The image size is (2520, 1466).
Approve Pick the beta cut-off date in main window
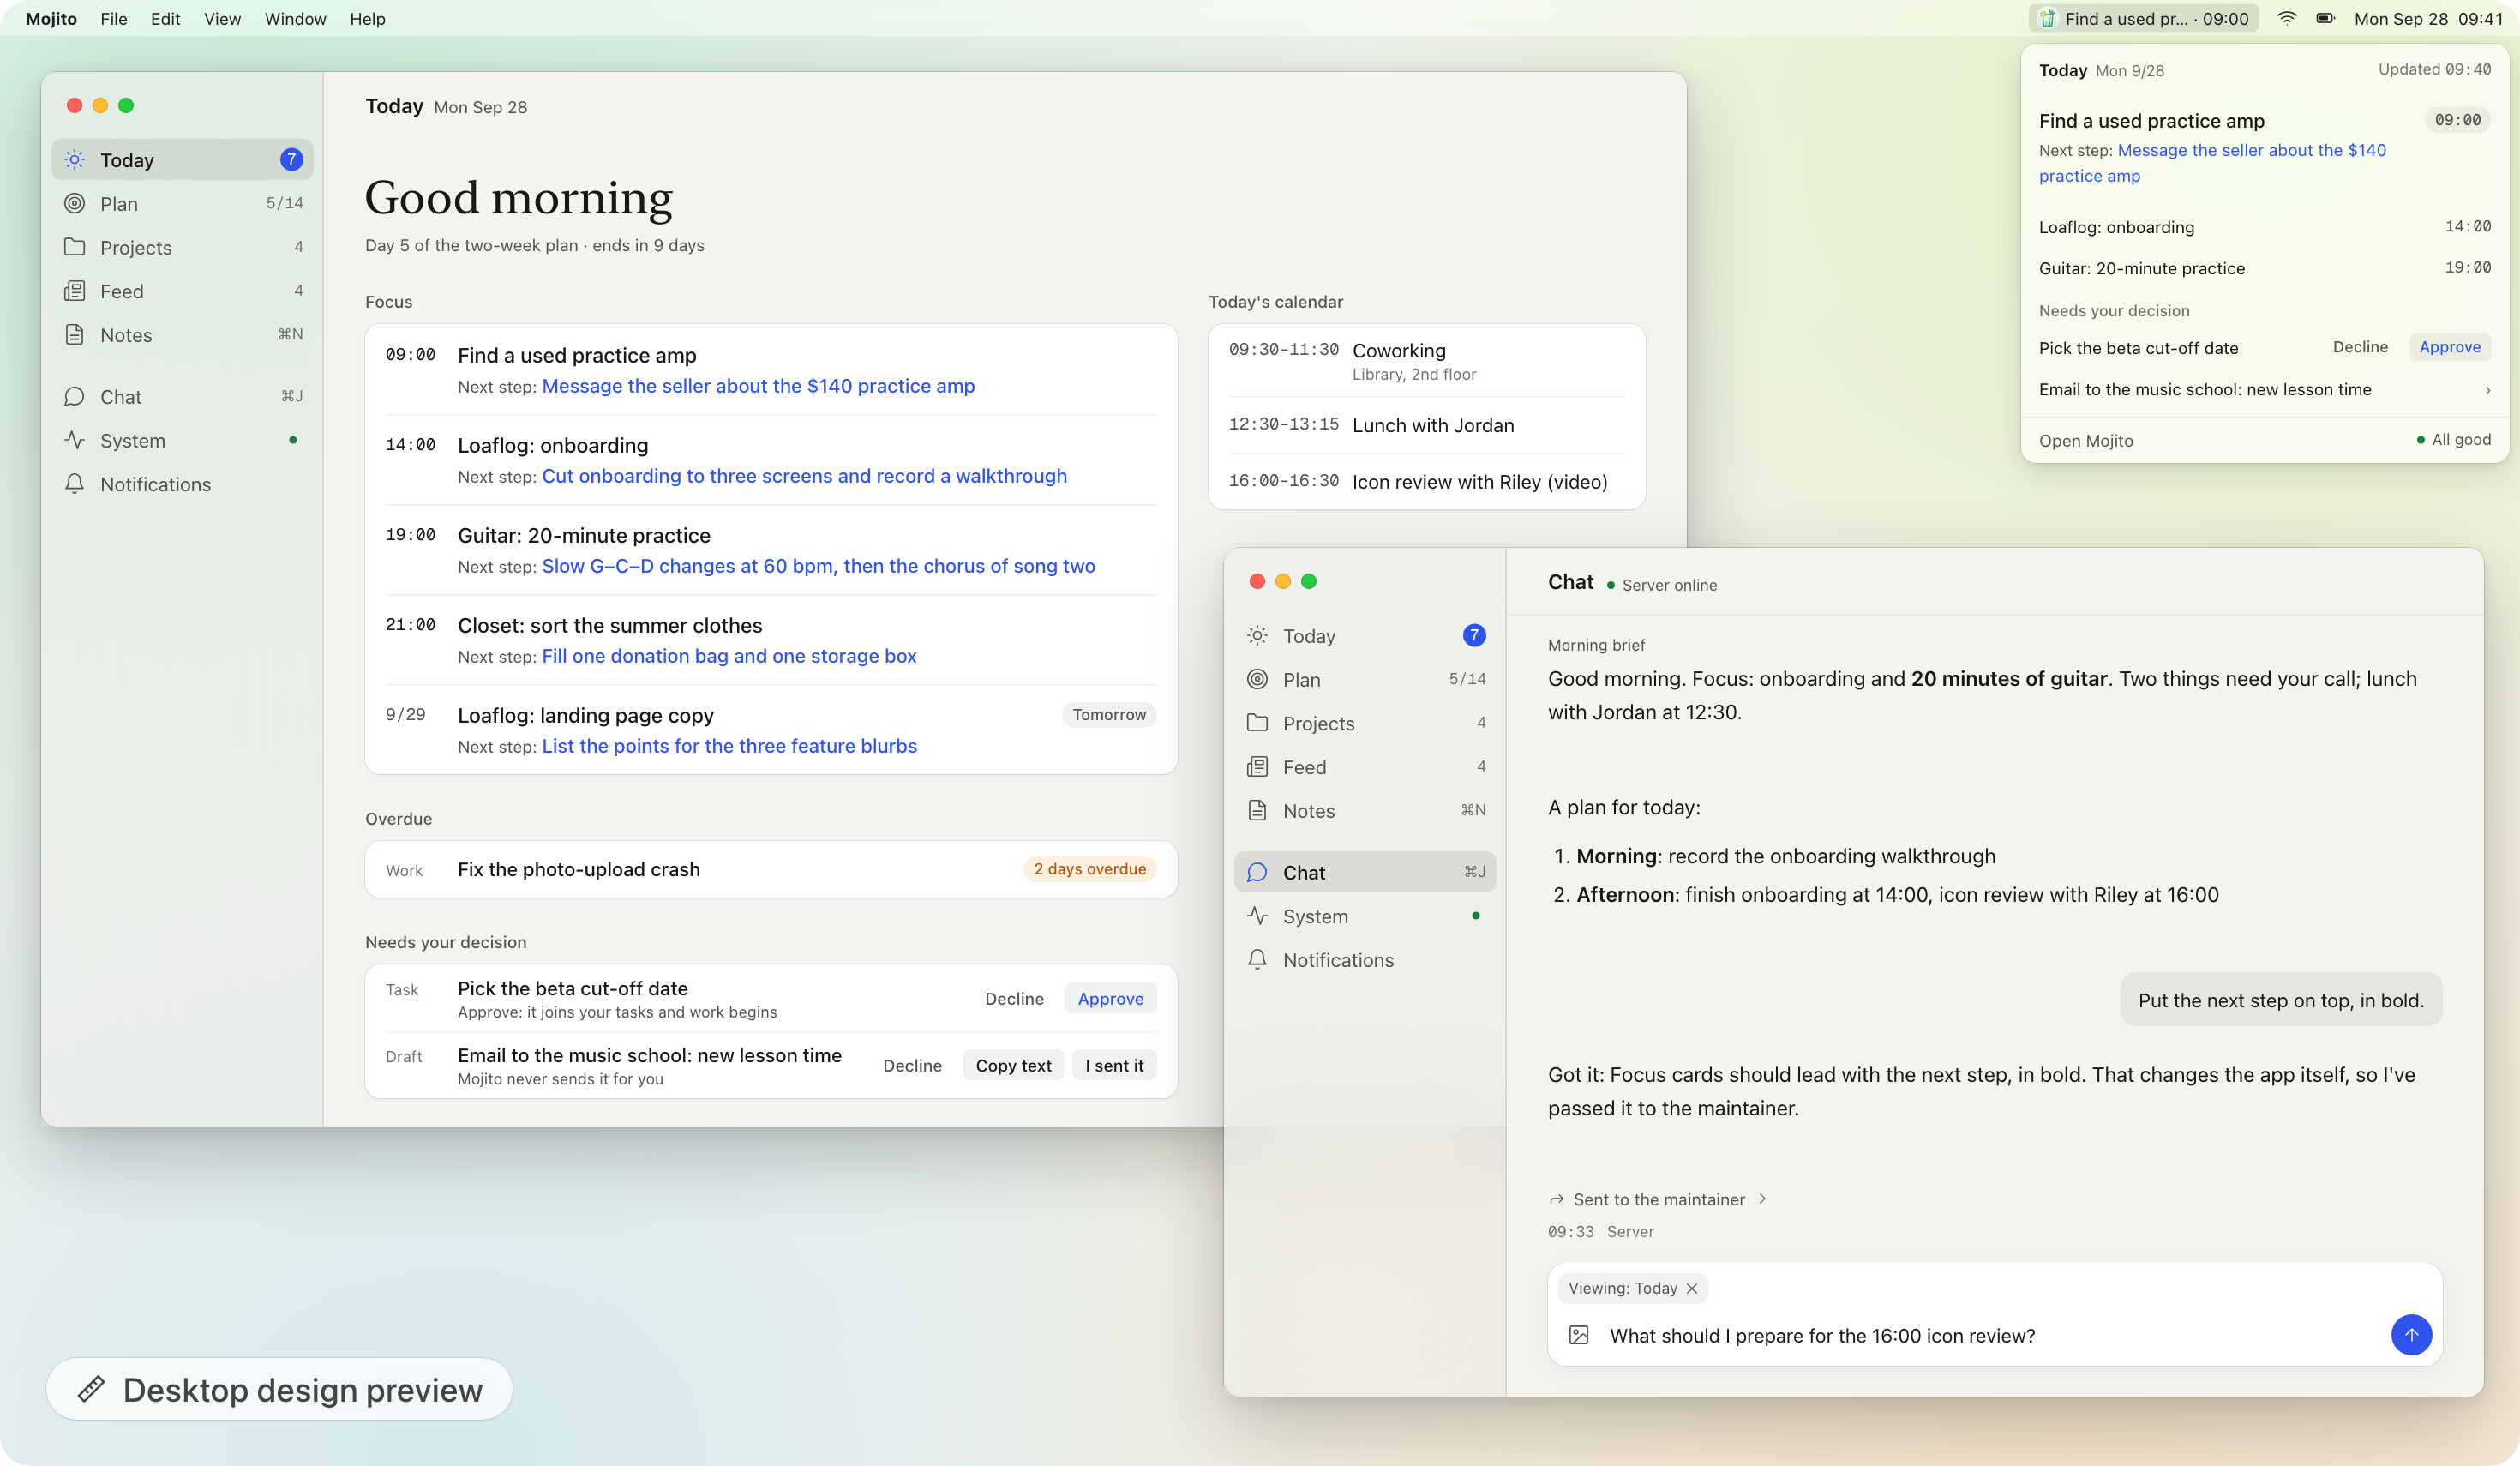click(1110, 998)
